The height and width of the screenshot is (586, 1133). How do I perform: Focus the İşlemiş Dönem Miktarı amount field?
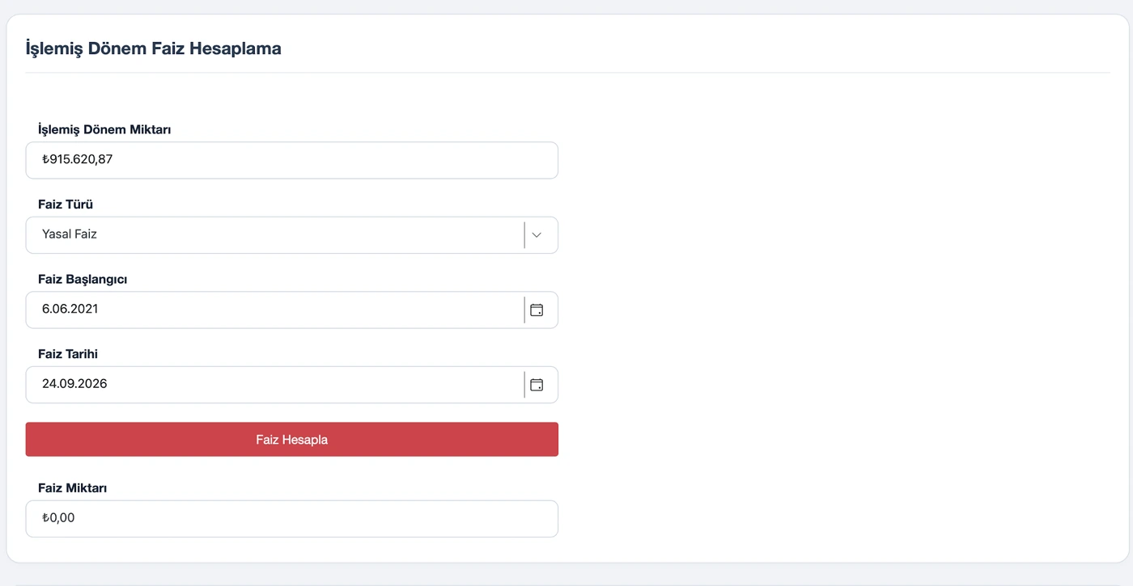292,160
